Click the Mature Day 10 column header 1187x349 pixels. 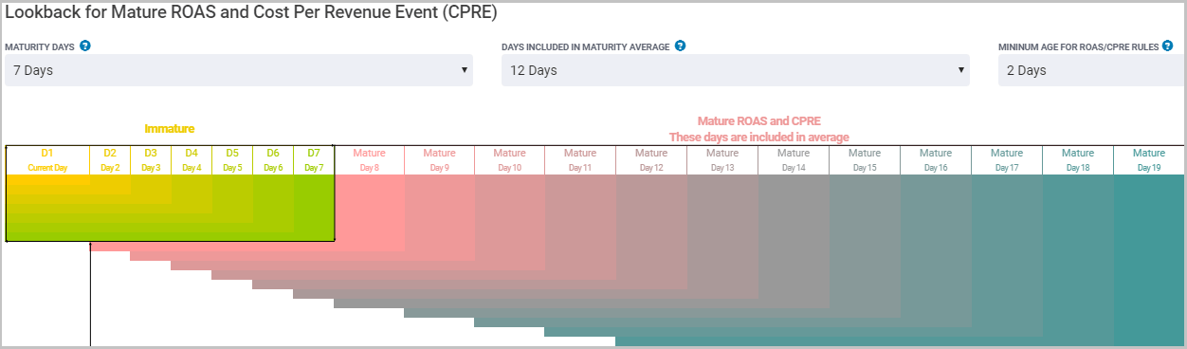pyautogui.click(x=510, y=159)
